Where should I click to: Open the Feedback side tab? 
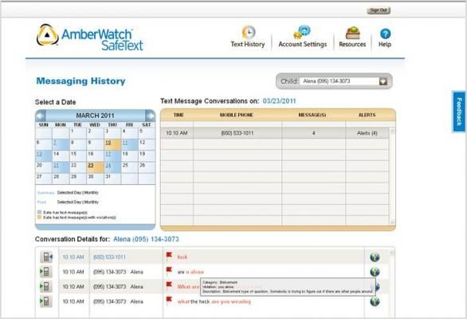(459, 112)
